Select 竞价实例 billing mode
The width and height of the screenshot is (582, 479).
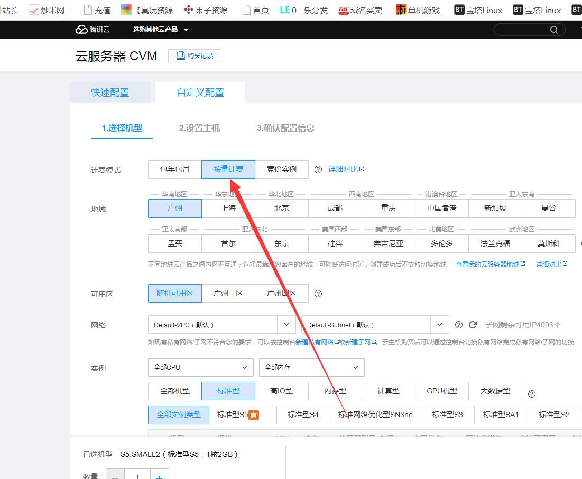pos(282,170)
